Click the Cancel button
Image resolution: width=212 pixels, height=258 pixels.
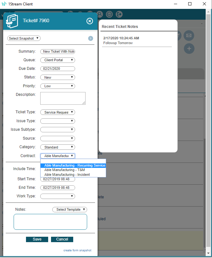[62, 239]
